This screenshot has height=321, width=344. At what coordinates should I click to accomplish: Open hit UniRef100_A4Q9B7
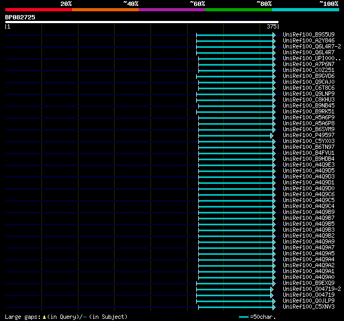pyautogui.click(x=309, y=218)
